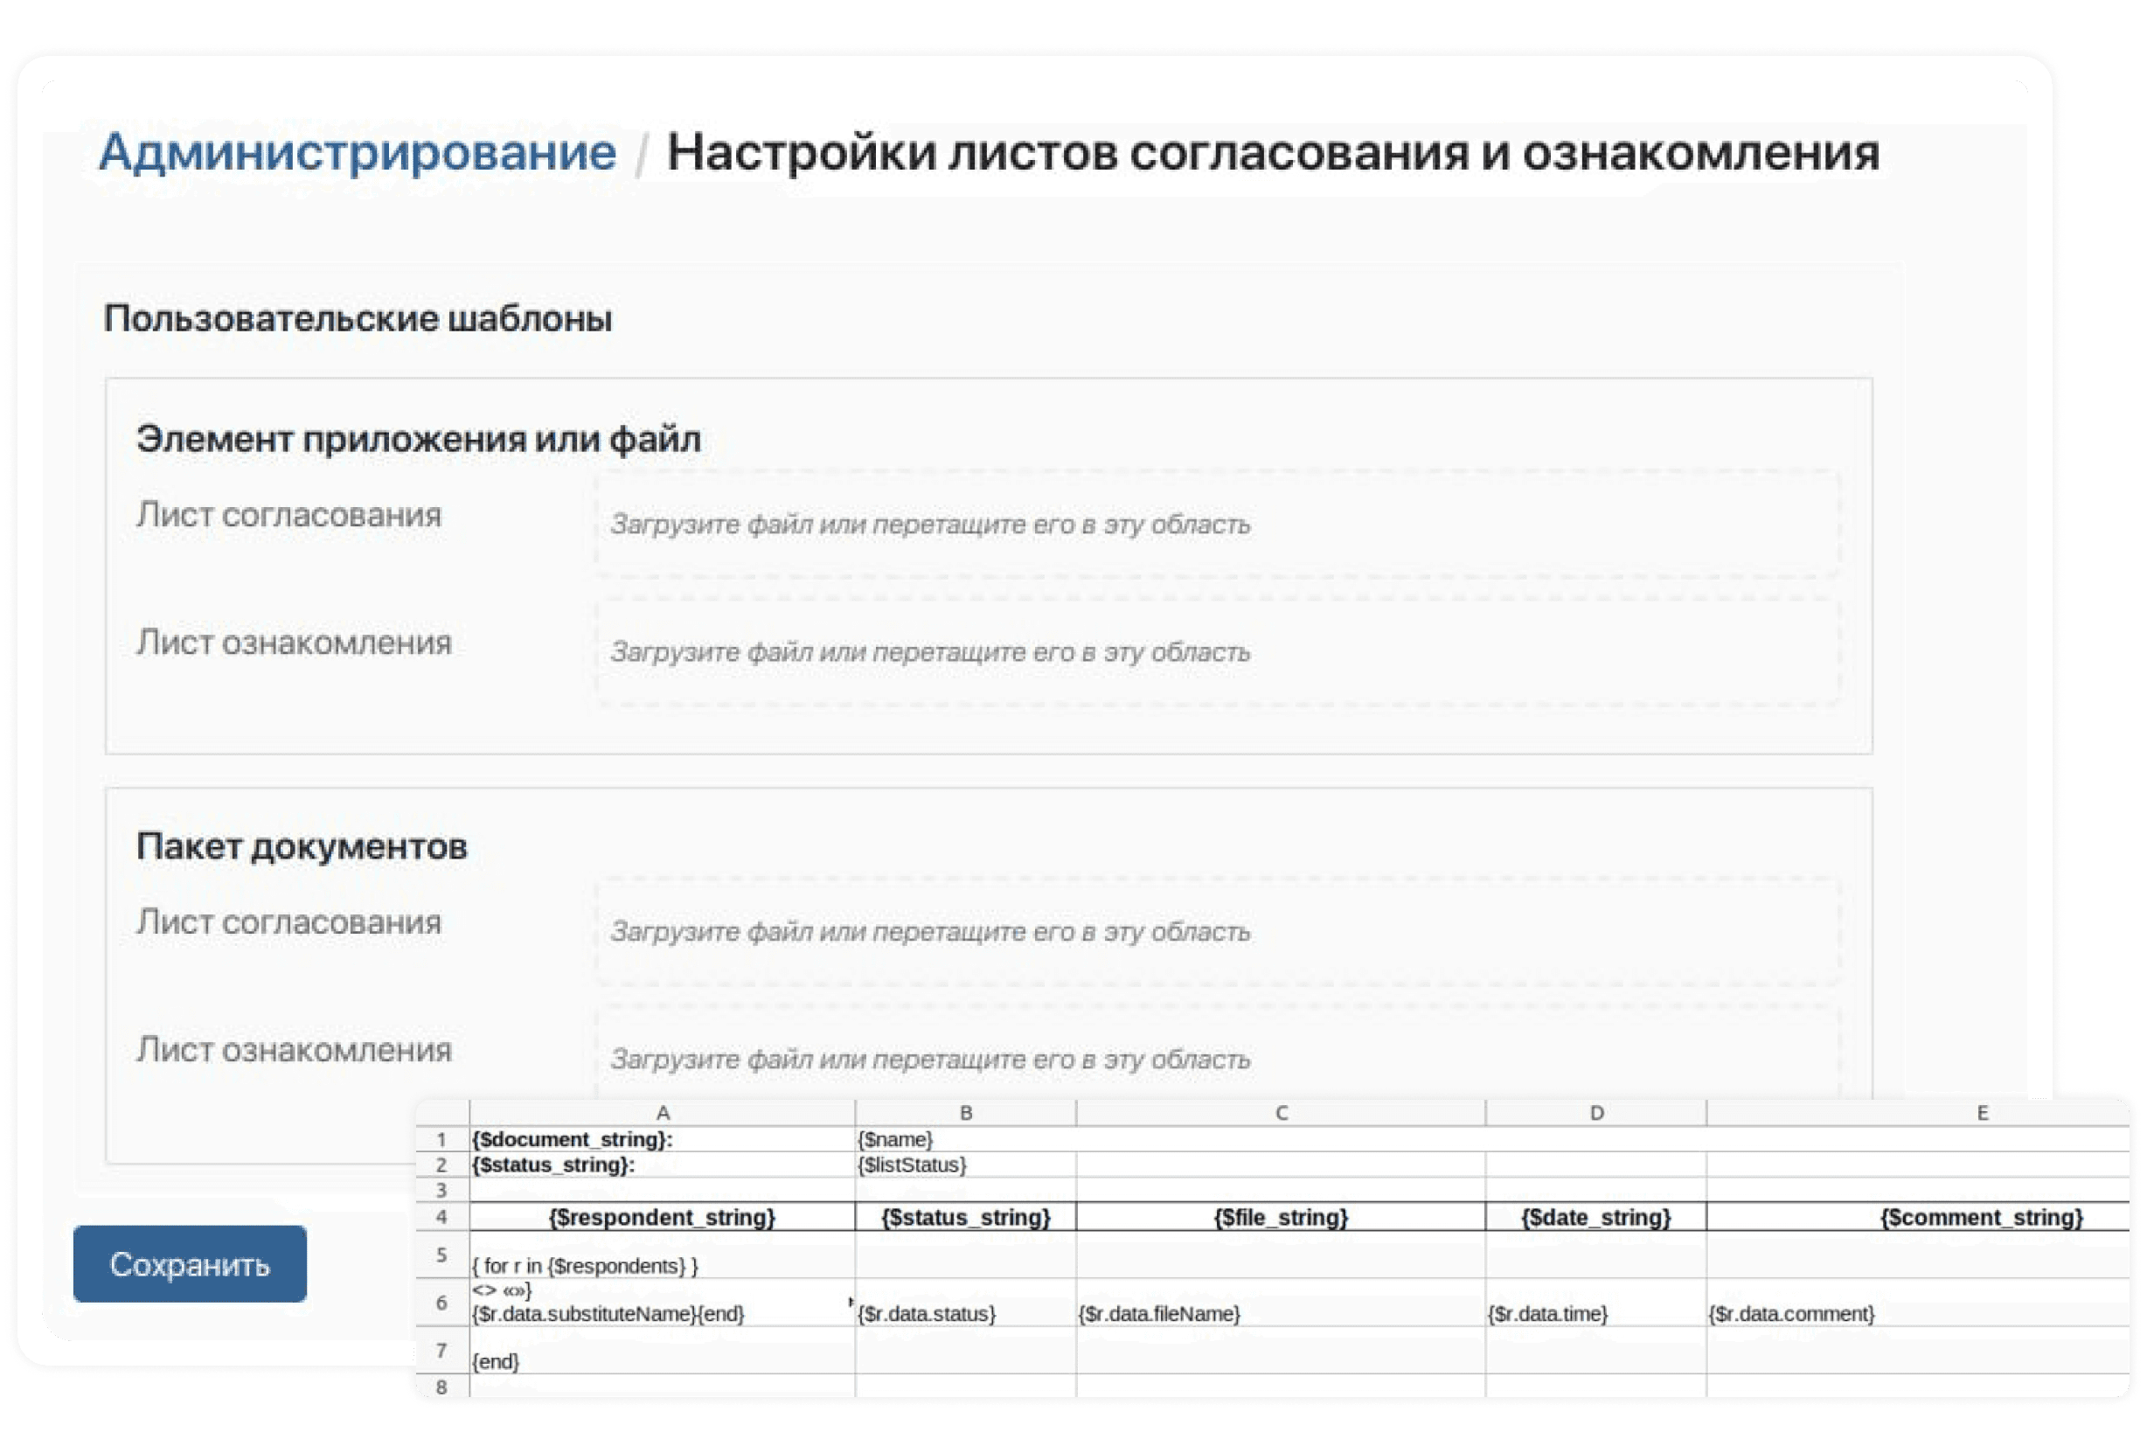The image size is (2147, 1453).
Task: Select spreadsheet row 6 header
Action: point(441,1303)
